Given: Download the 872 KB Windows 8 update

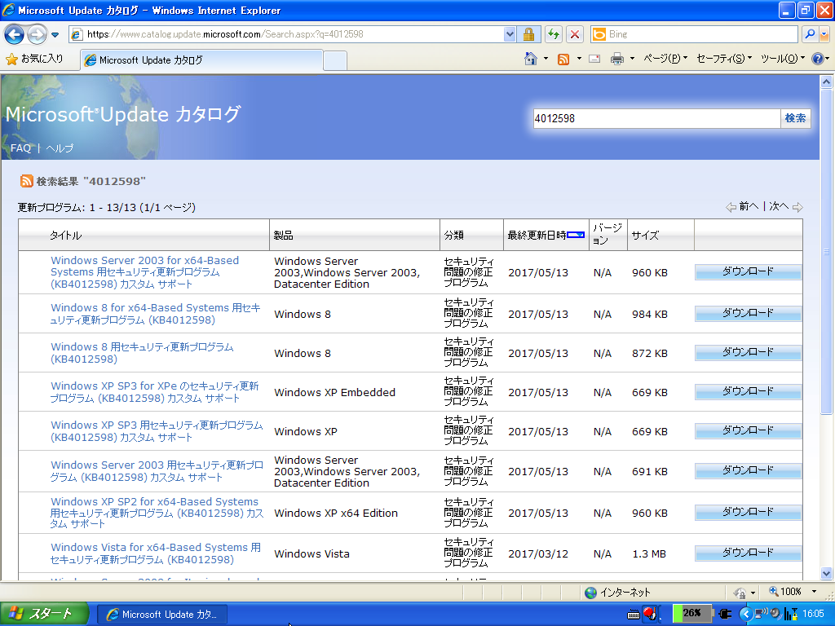Looking at the screenshot, I should click(748, 353).
